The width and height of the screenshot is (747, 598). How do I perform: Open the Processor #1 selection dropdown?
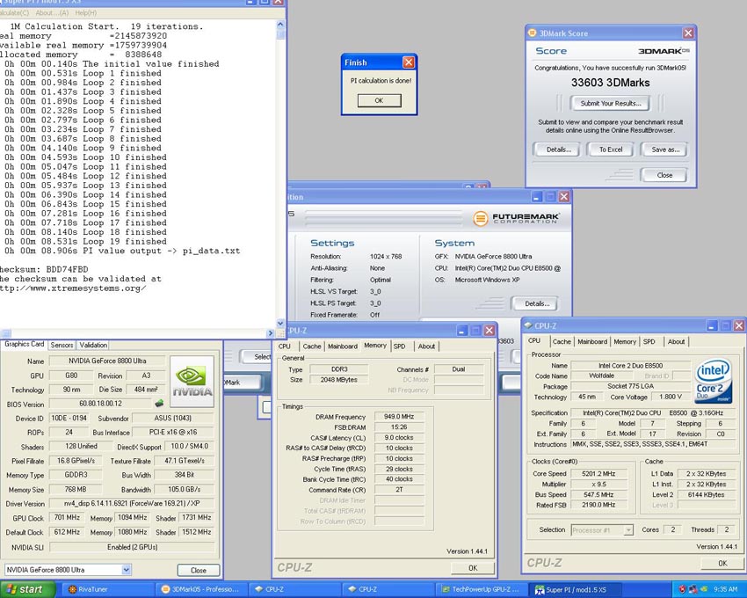(602, 529)
